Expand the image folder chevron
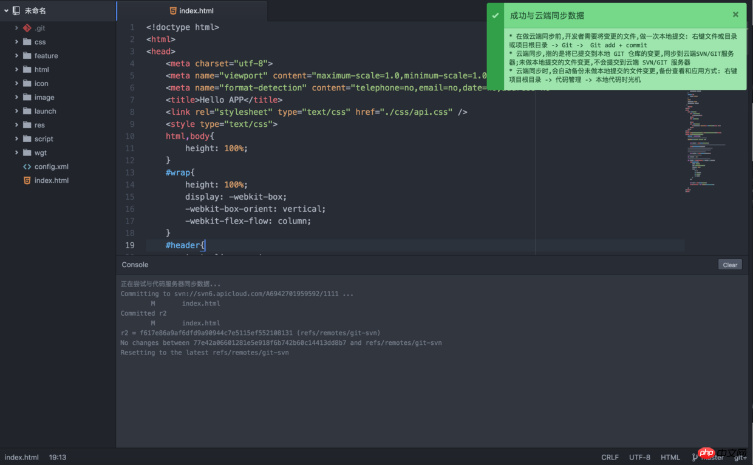This screenshot has height=465, width=753. pos(16,97)
